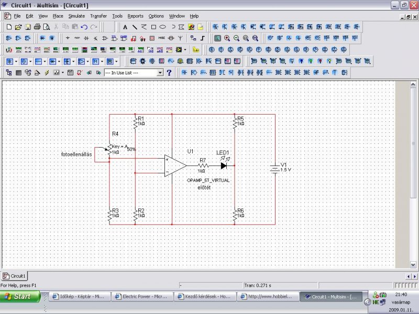Insert a picture with the Picture icon
The height and width of the screenshot is (314, 419).
[x=191, y=27]
